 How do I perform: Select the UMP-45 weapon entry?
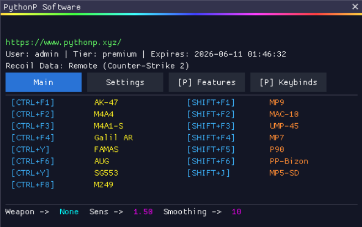point(284,126)
